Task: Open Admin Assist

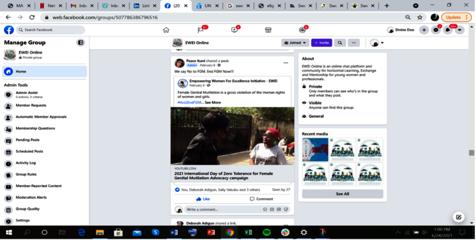Action: click(x=45, y=95)
